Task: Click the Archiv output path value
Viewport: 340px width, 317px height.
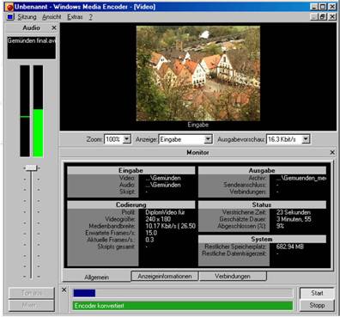Action: click(x=301, y=178)
